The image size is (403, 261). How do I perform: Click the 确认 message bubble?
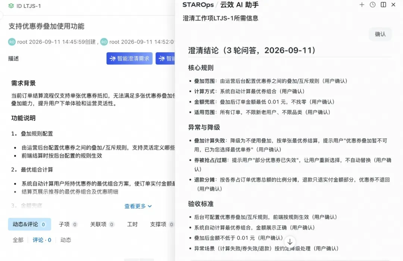click(x=380, y=34)
